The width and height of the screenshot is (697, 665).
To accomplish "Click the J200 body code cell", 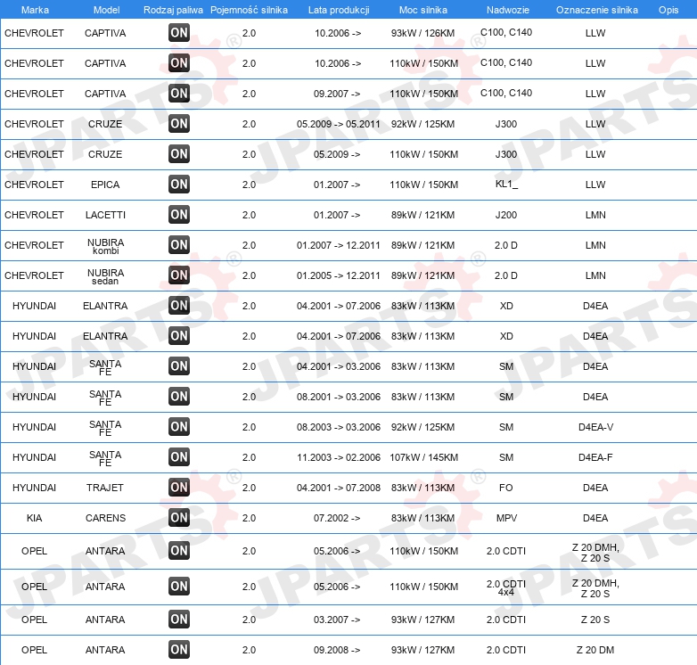I will click(506, 215).
